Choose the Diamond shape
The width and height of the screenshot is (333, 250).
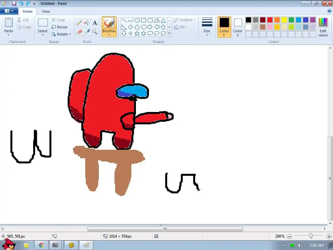click(x=131, y=27)
